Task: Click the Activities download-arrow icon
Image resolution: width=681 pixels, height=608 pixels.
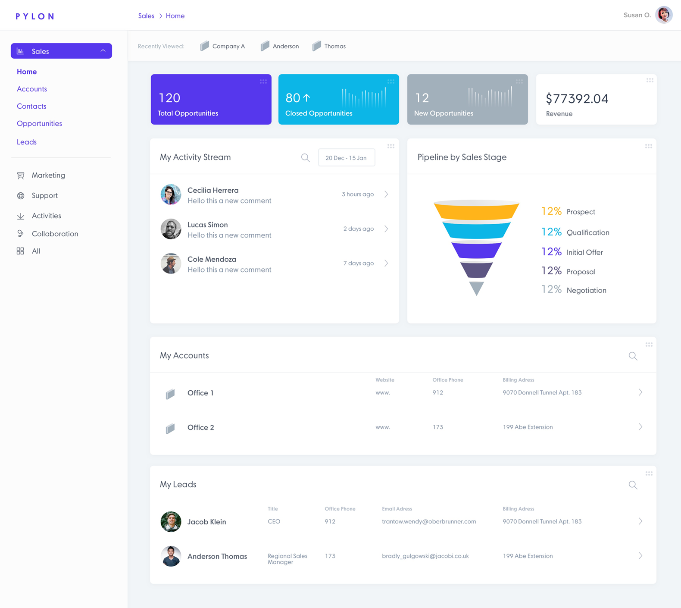Action: (20, 216)
